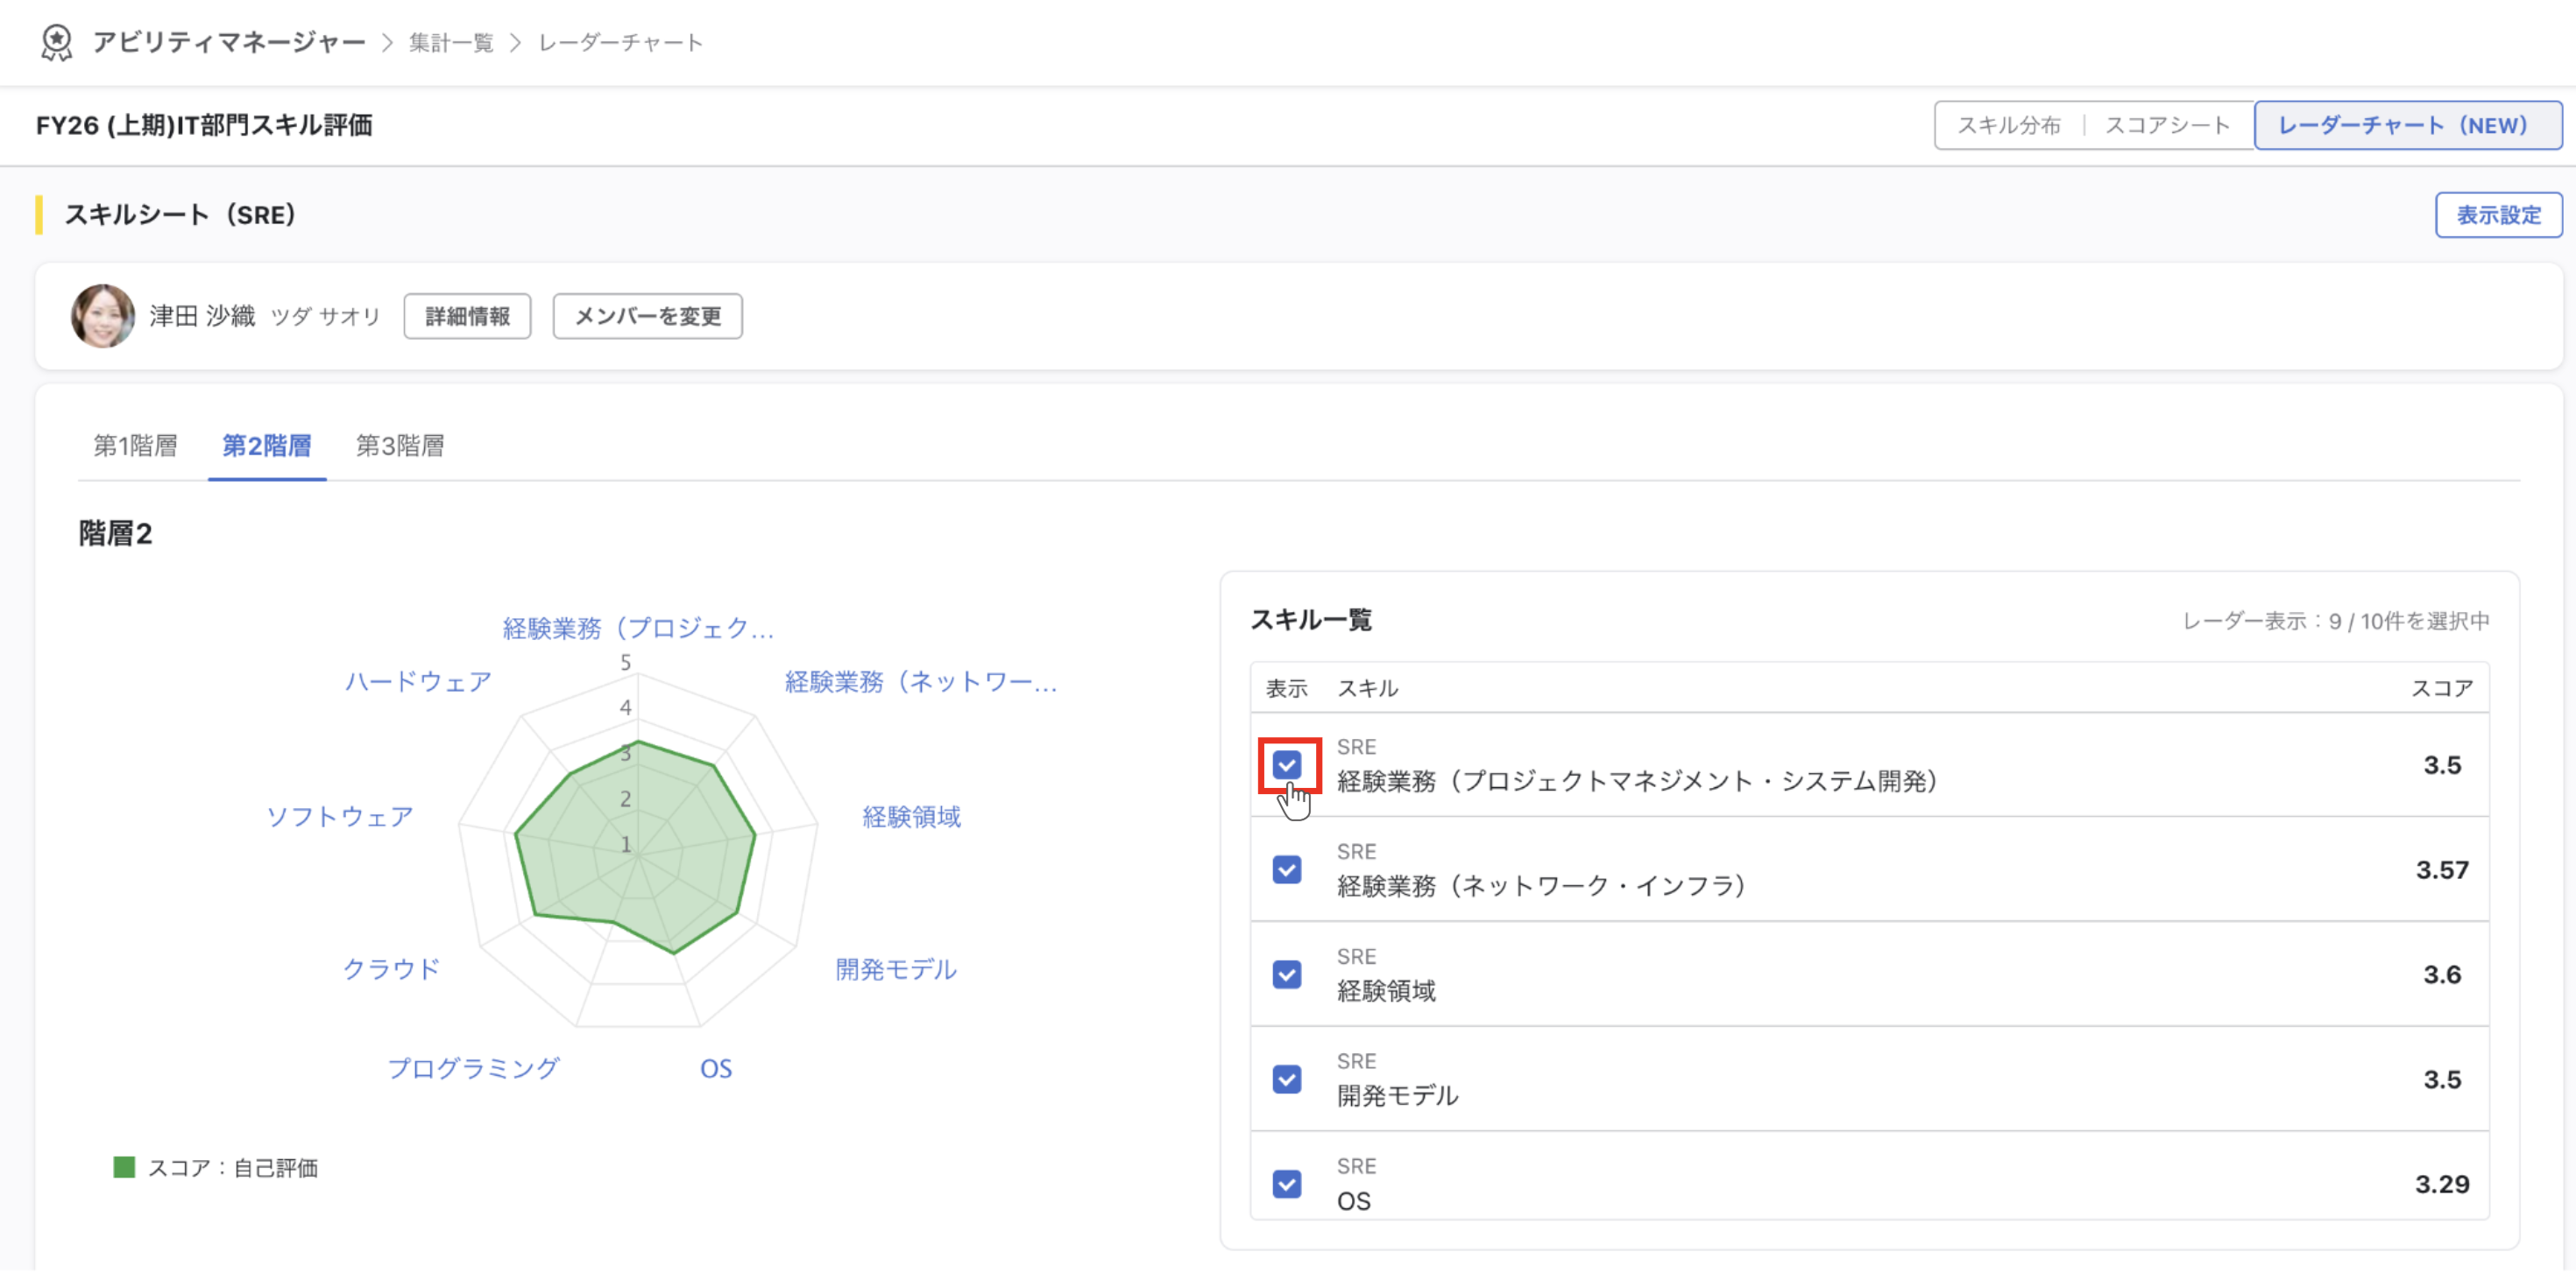Screen dimensions: 2576x1280
Task: Click the radar chart's 開発モデル axis label
Action: click(896, 970)
